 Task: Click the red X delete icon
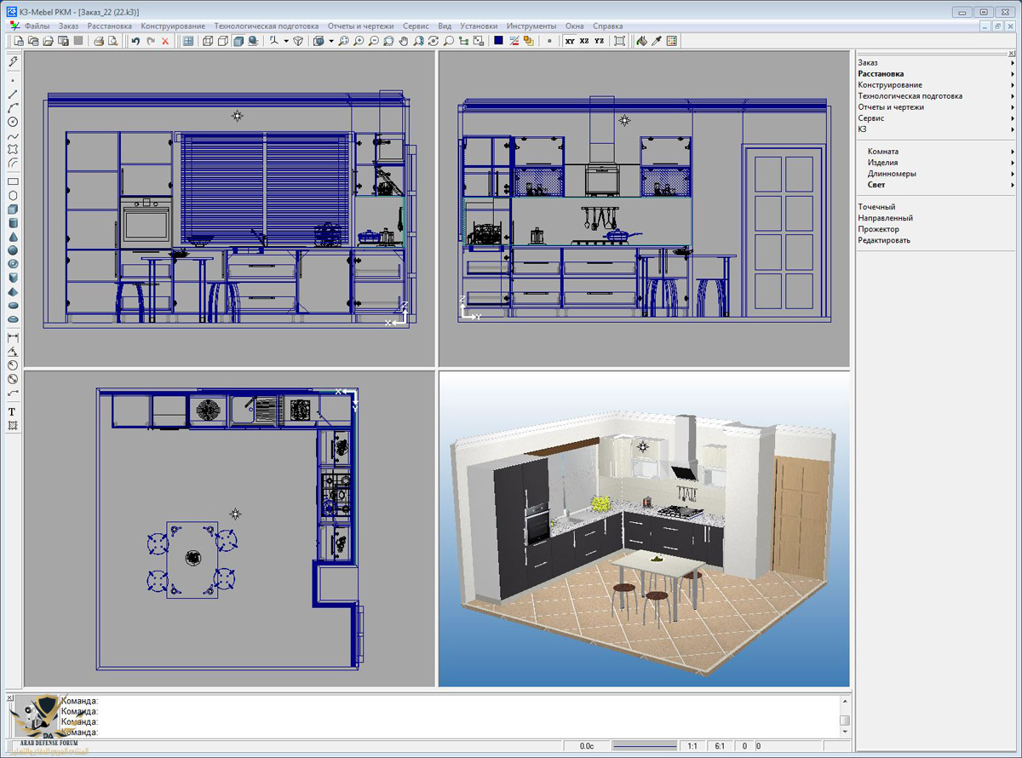[x=165, y=40]
